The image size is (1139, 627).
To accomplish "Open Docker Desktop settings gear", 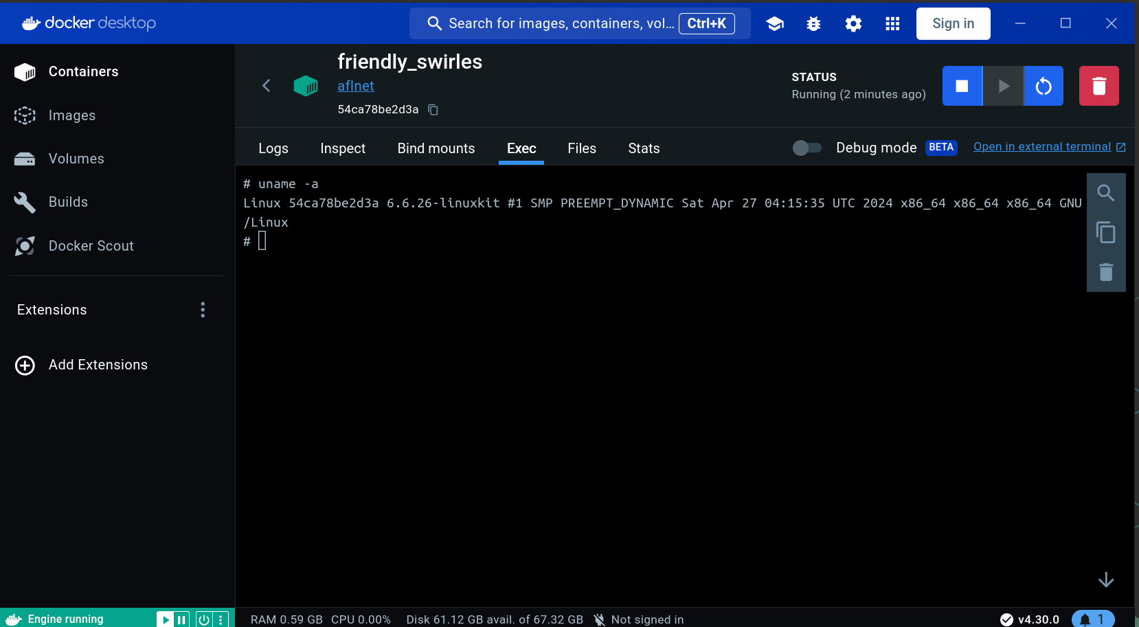I will 853,24.
